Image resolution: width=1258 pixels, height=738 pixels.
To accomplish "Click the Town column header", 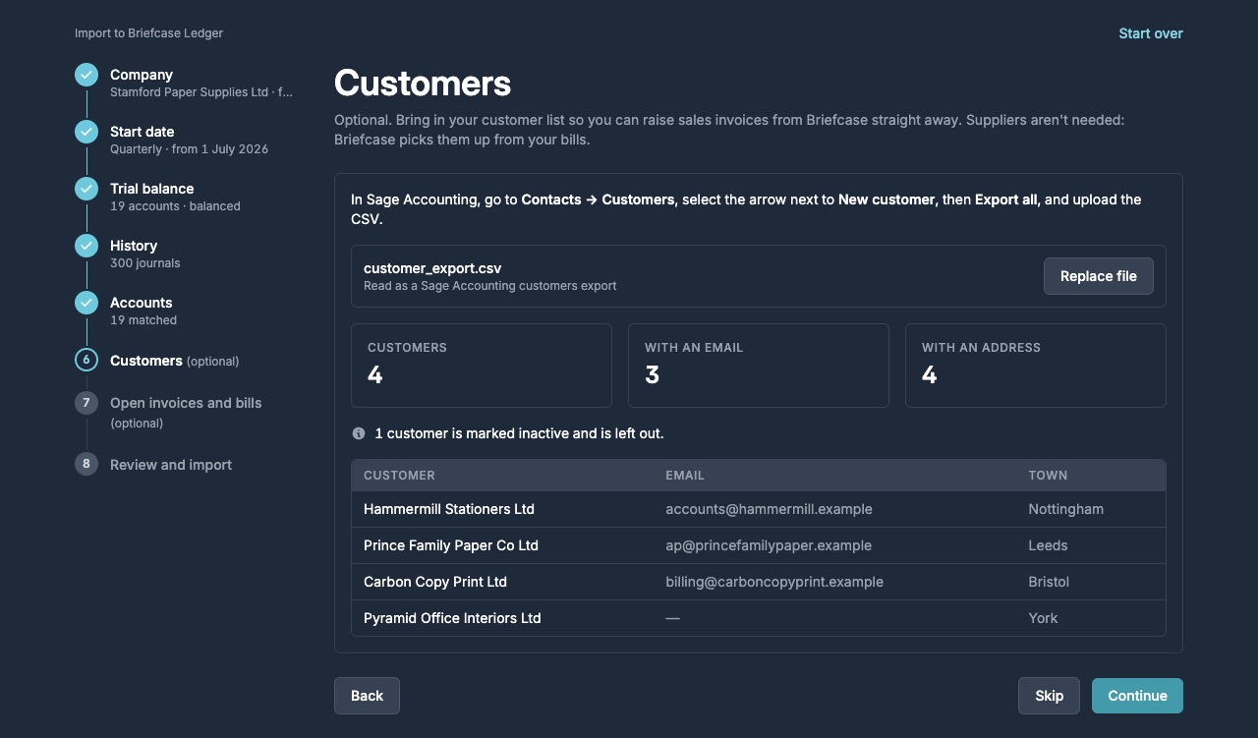I will coord(1048,476).
